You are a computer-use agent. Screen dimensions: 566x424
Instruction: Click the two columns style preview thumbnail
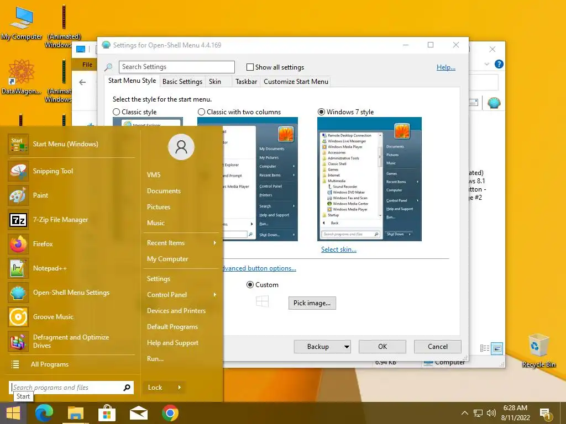pyautogui.click(x=261, y=179)
